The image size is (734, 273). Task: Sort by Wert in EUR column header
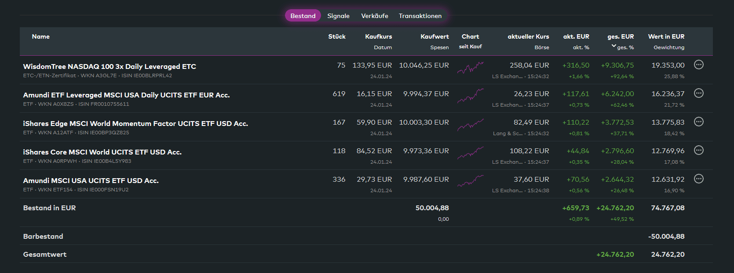pos(666,37)
